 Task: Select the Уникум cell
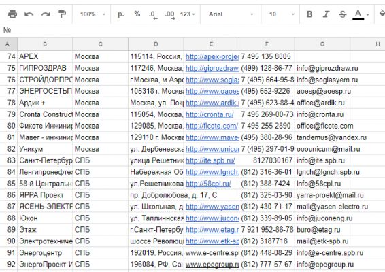(x=45, y=149)
